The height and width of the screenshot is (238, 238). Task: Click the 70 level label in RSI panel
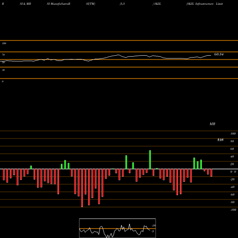3,55
